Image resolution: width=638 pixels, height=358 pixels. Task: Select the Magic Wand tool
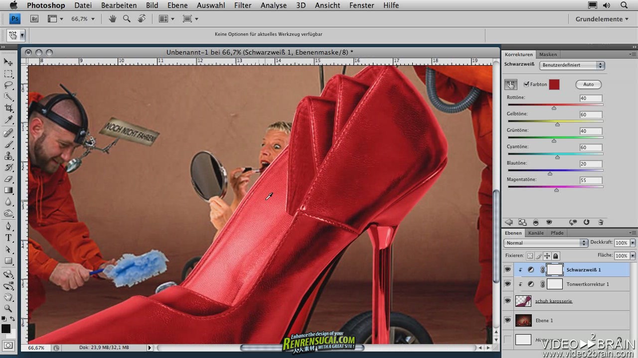click(x=8, y=96)
